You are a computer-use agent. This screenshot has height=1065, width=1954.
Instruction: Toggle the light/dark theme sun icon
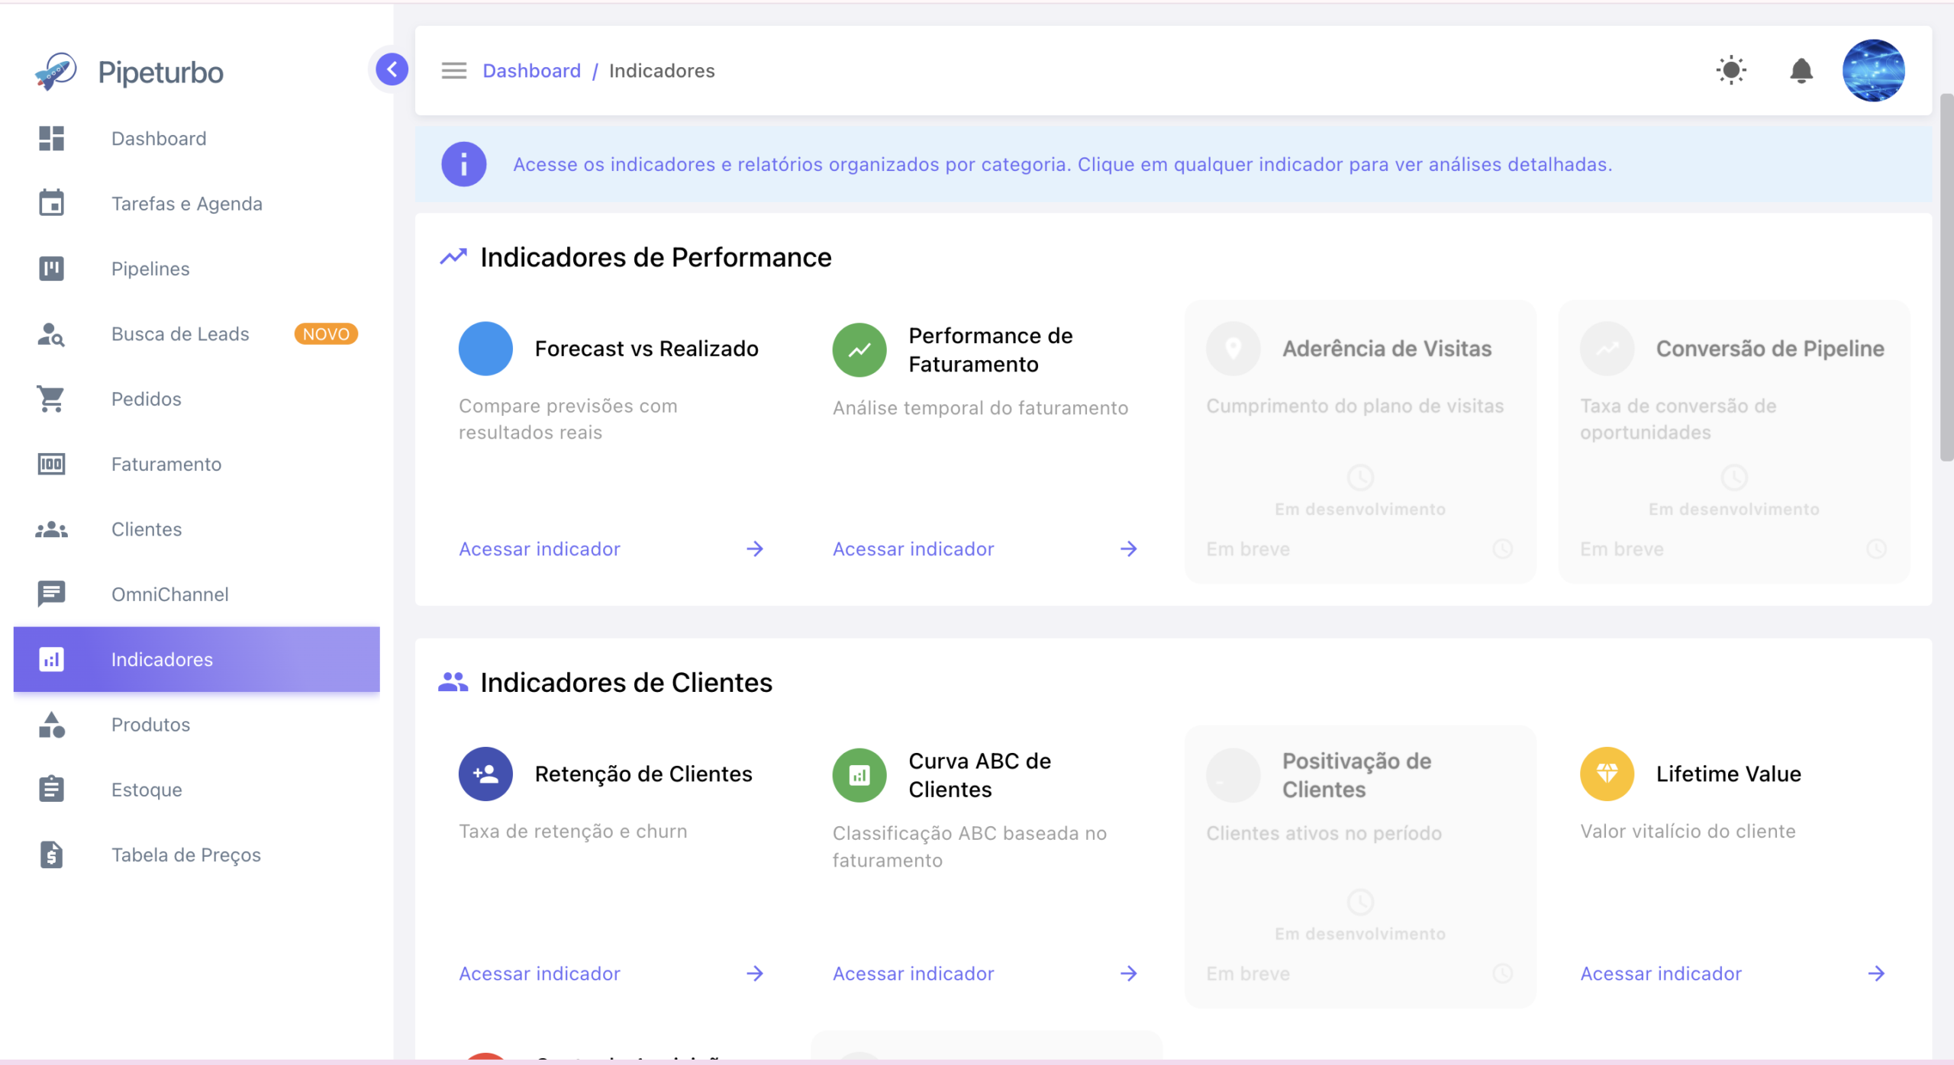pos(1731,70)
